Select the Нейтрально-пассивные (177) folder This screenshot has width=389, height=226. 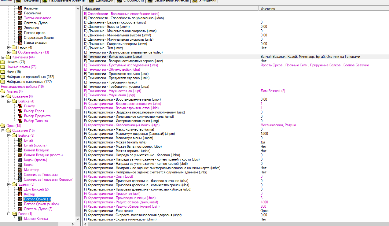point(29,82)
